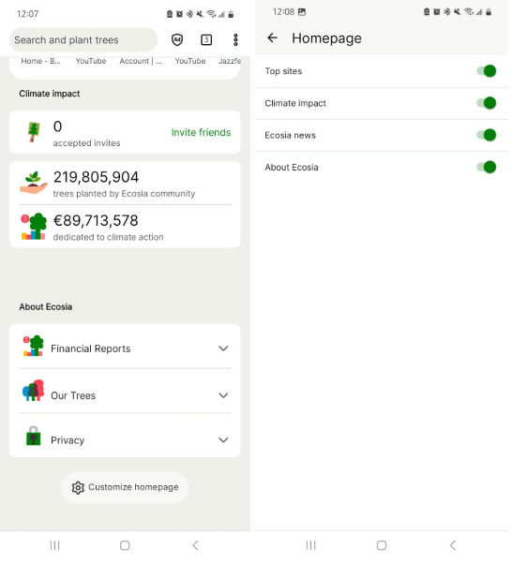Click the Our Trees colored trees icon
512x563 pixels.
[33, 391]
